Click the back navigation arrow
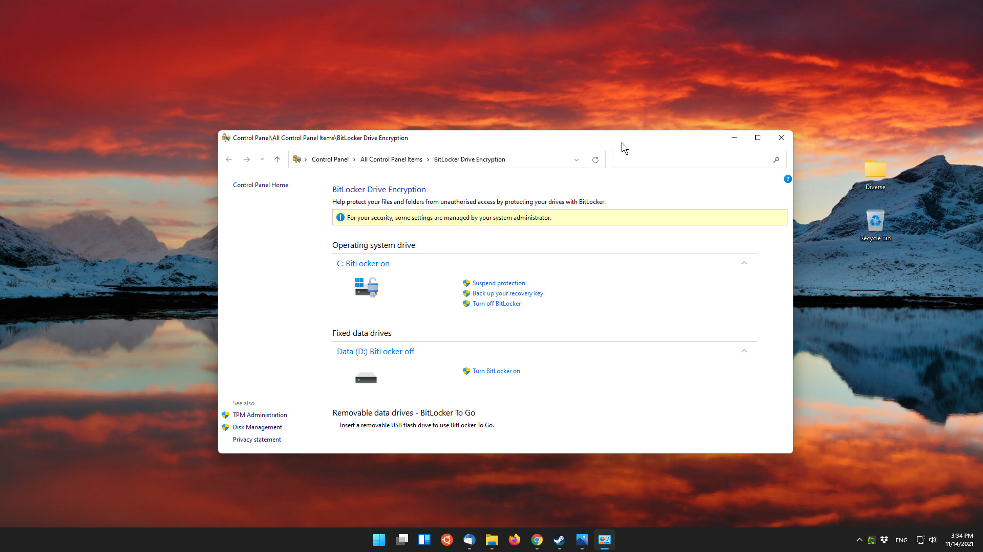Image resolution: width=983 pixels, height=552 pixels. tap(229, 159)
